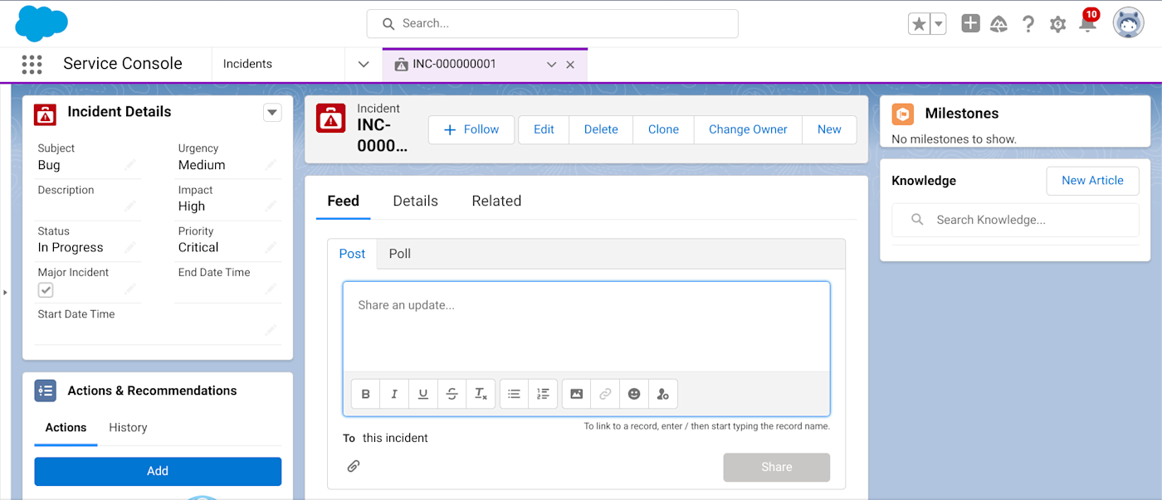Click the Incidents navigation item

point(247,64)
